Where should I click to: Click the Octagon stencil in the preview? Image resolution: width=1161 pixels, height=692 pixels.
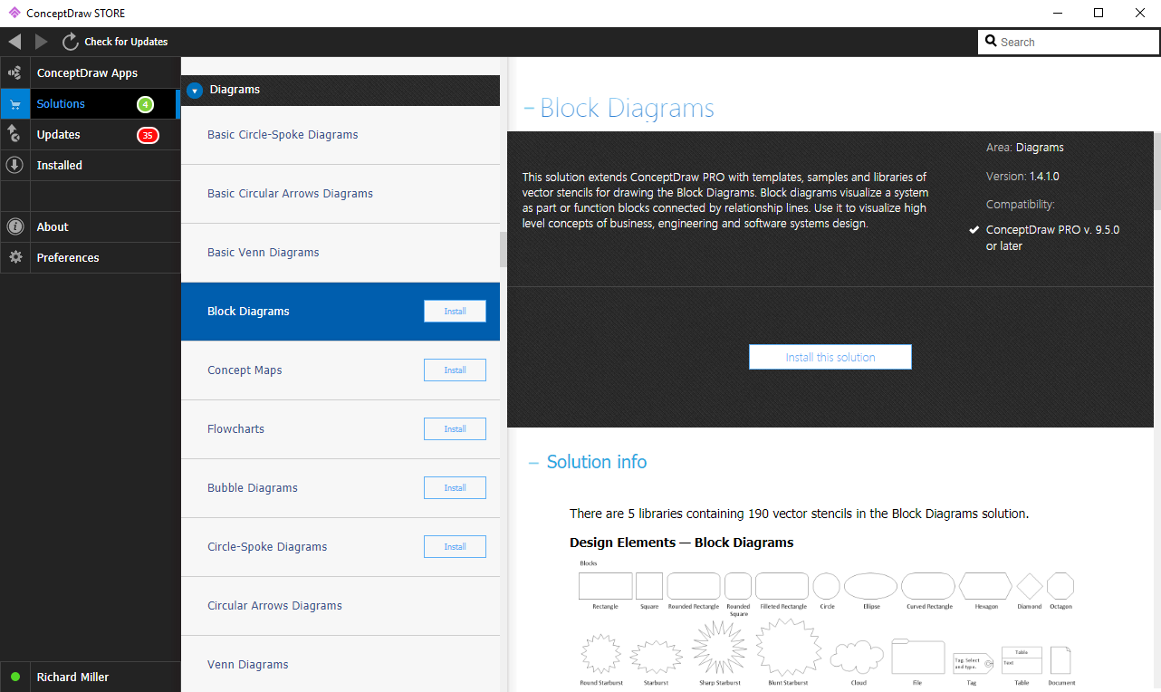point(1060,586)
